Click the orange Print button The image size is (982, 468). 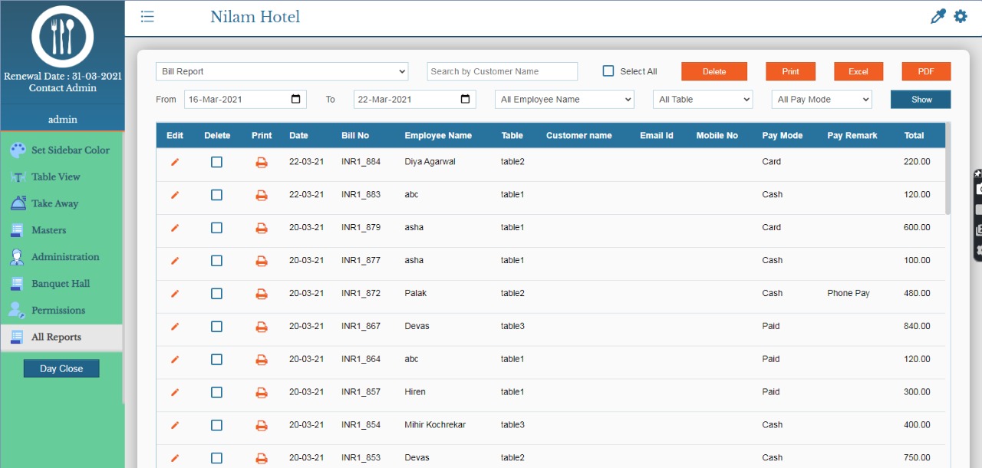coord(790,71)
